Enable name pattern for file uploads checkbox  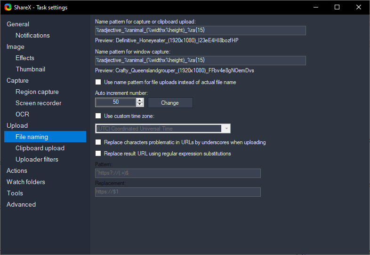click(98, 82)
